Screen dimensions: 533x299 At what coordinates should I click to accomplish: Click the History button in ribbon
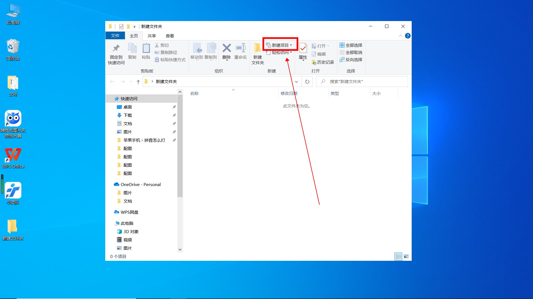323,62
